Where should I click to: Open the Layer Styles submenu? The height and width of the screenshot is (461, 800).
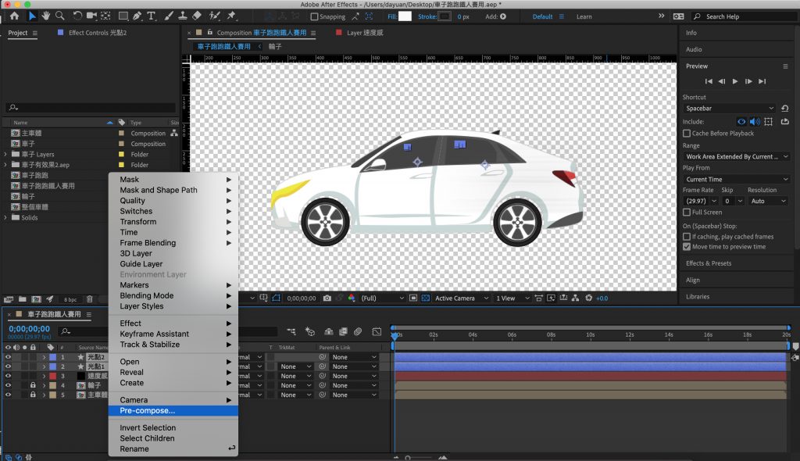(141, 306)
